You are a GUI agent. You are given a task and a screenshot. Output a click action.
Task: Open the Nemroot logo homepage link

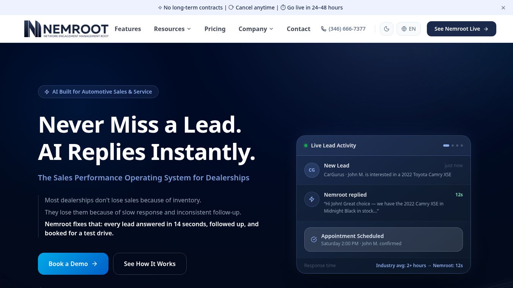(66, 29)
